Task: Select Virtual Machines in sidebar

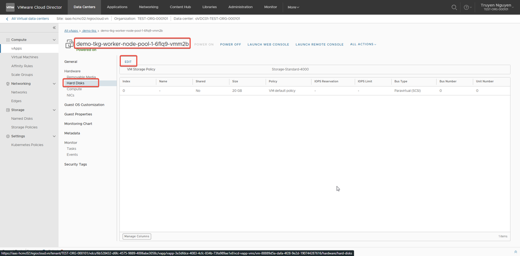Action: click(x=24, y=57)
